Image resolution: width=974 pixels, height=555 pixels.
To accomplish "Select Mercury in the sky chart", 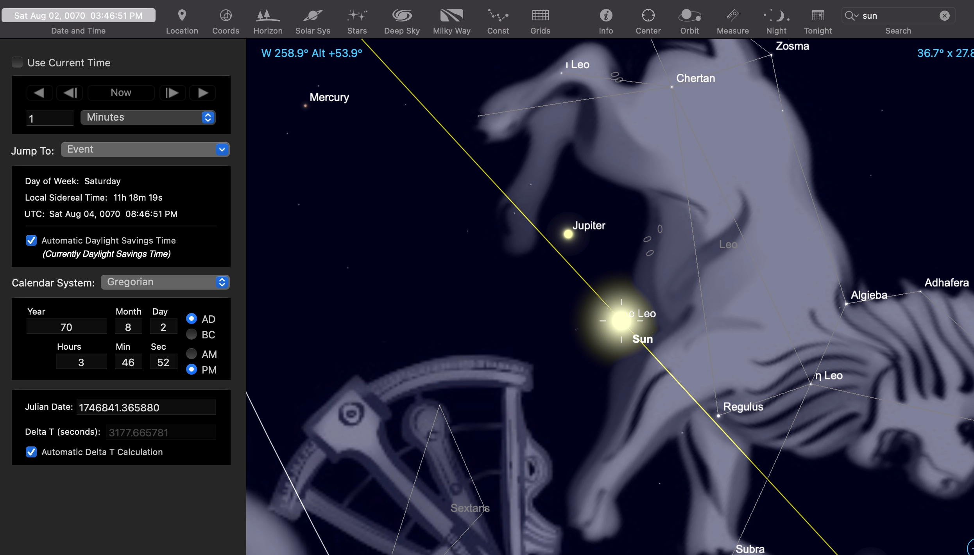I will click(305, 105).
